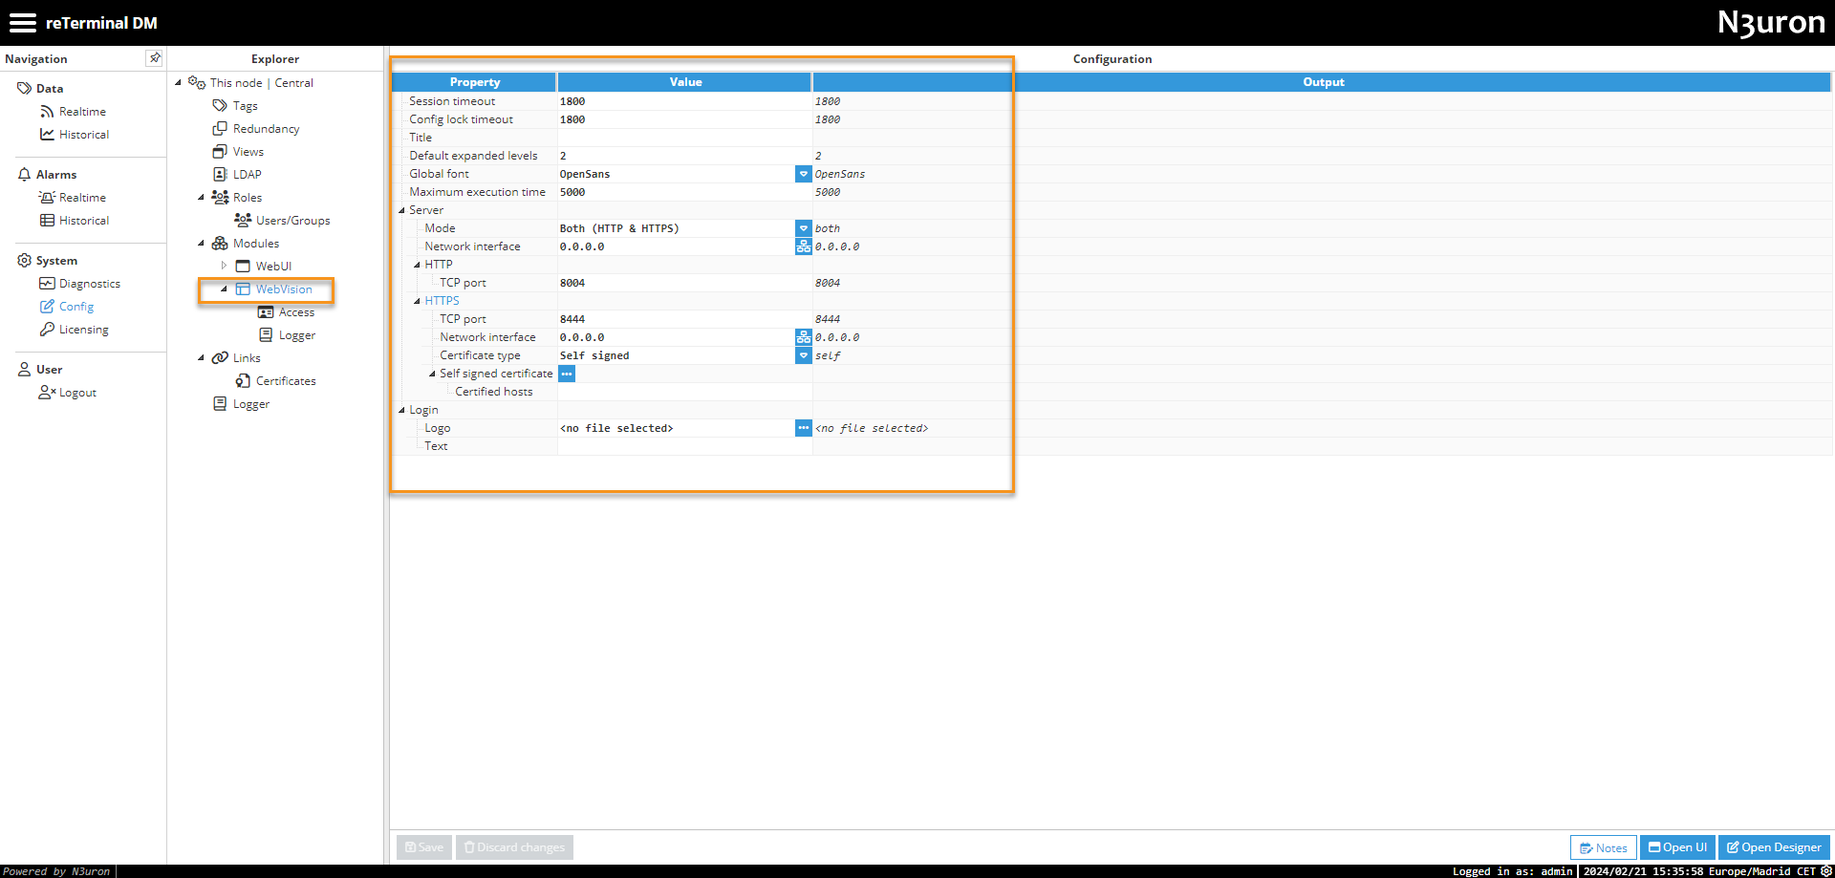This screenshot has height=878, width=1835.
Task: Click the Title value field
Action: [684, 138]
